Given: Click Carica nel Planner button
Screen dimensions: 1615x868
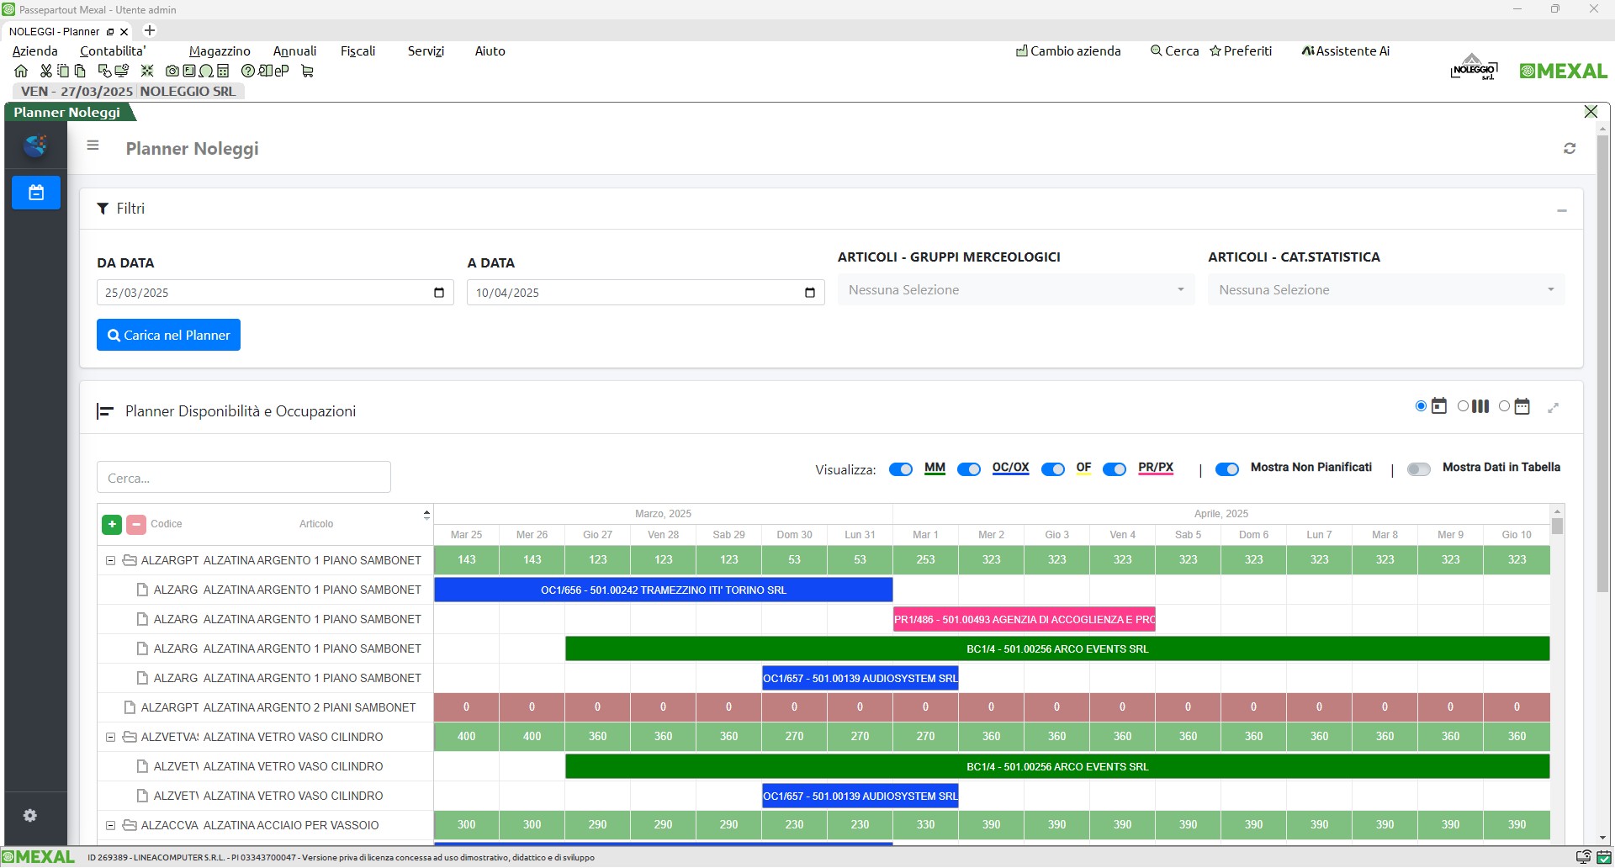Looking at the screenshot, I should tap(168, 335).
